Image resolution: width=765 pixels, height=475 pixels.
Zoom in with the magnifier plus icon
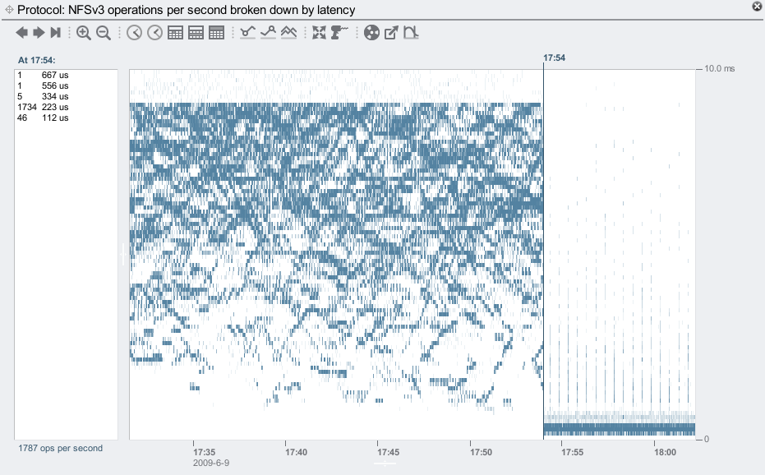coord(83,33)
